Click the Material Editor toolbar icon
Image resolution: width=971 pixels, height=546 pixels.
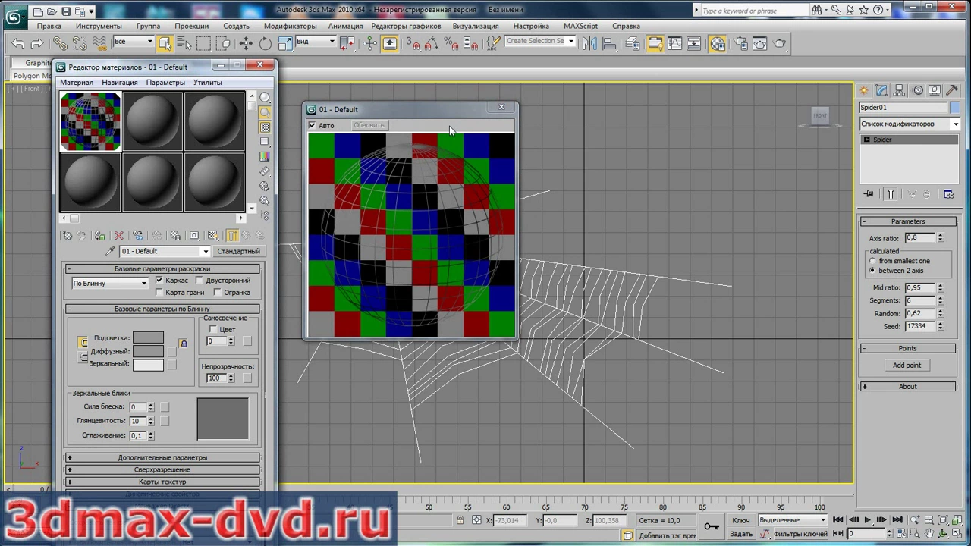(x=718, y=43)
